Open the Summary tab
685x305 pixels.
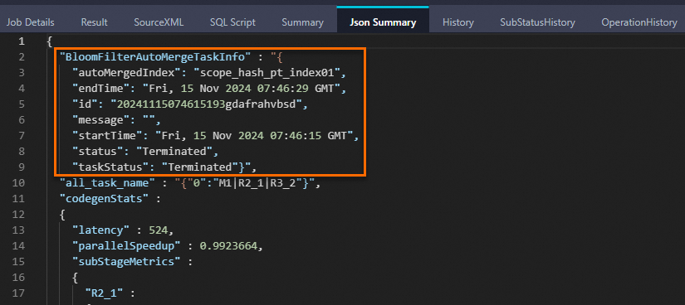(x=302, y=22)
